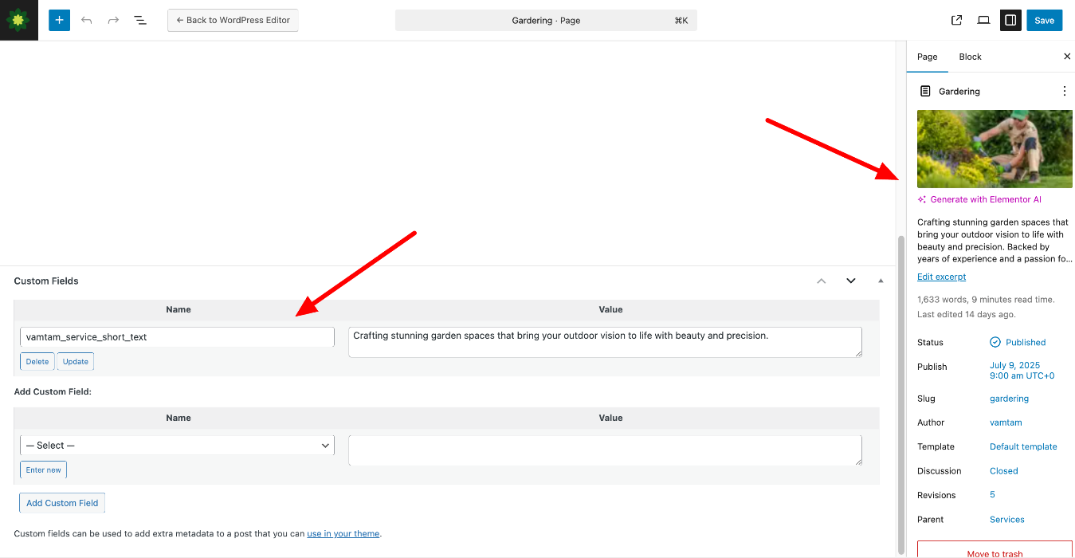The height and width of the screenshot is (558, 1075).
Task: Click the Crafting stunning garden value textarea
Action: (605, 342)
